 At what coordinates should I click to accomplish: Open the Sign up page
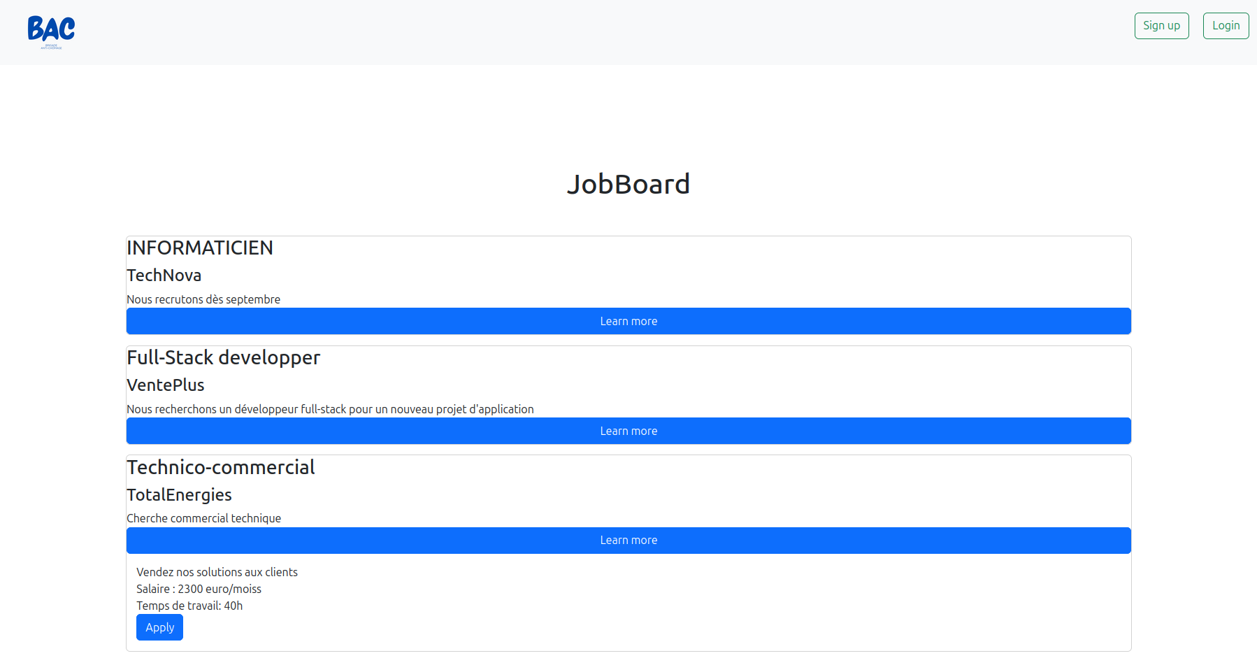[1161, 26]
